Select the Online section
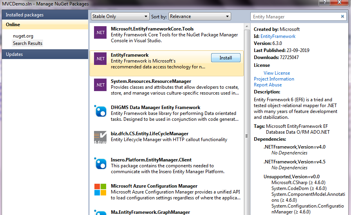Image resolution: width=351 pixels, height=215 pixels. [45, 25]
